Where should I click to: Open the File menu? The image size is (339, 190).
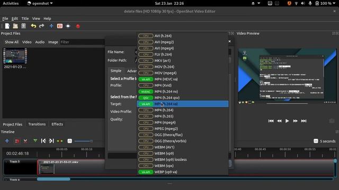5,18
